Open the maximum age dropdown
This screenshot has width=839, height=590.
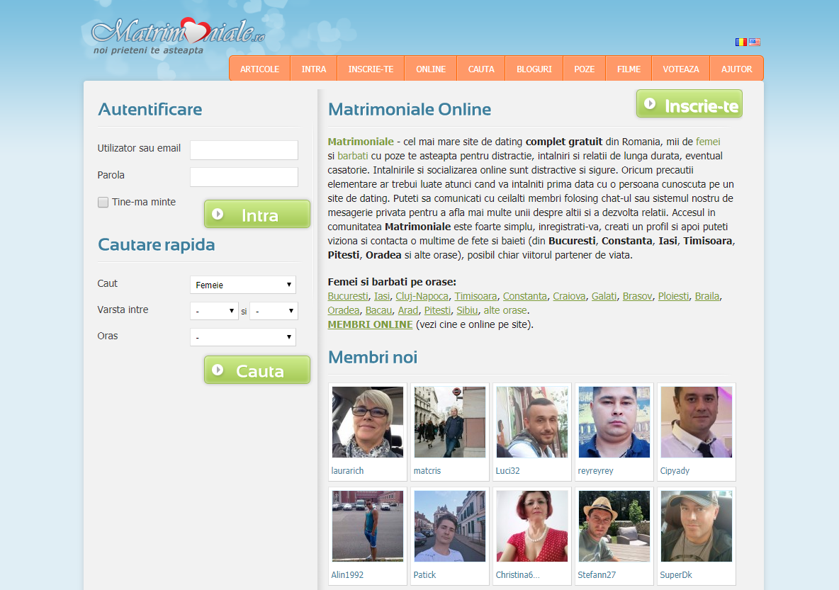coord(274,311)
